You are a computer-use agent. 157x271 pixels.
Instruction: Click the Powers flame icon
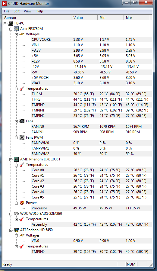[22, 203]
